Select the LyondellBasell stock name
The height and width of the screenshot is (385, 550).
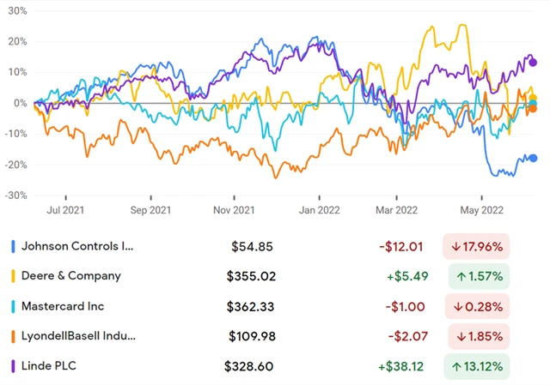point(78,336)
